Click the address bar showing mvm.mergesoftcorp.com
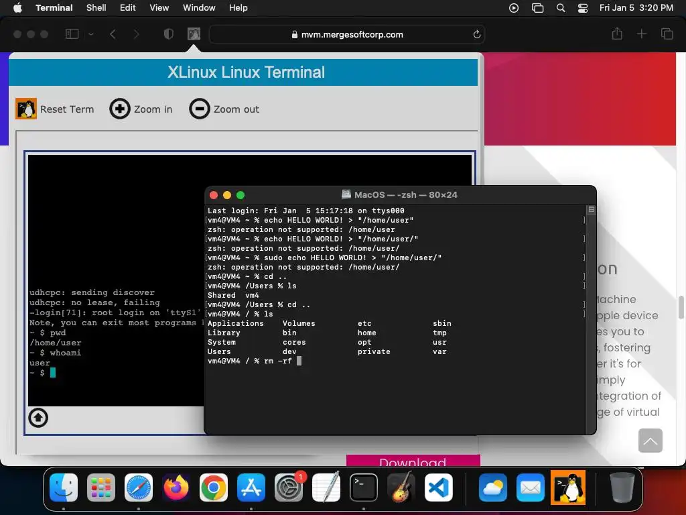Screen dimensions: 686x515 pos(347,34)
